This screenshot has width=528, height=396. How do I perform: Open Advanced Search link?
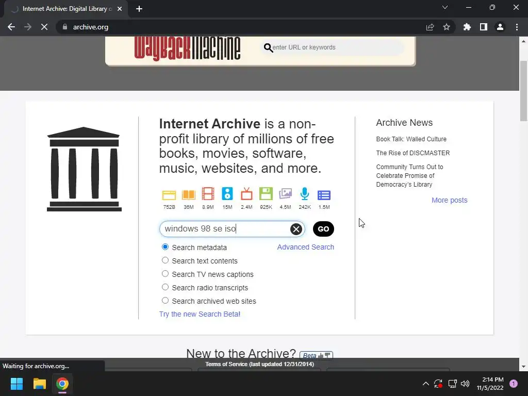point(305,247)
